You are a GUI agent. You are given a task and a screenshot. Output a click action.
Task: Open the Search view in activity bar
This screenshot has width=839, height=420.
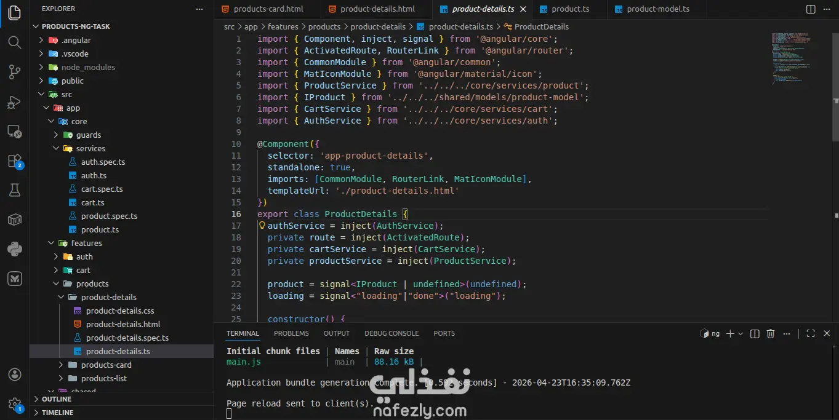click(x=15, y=42)
